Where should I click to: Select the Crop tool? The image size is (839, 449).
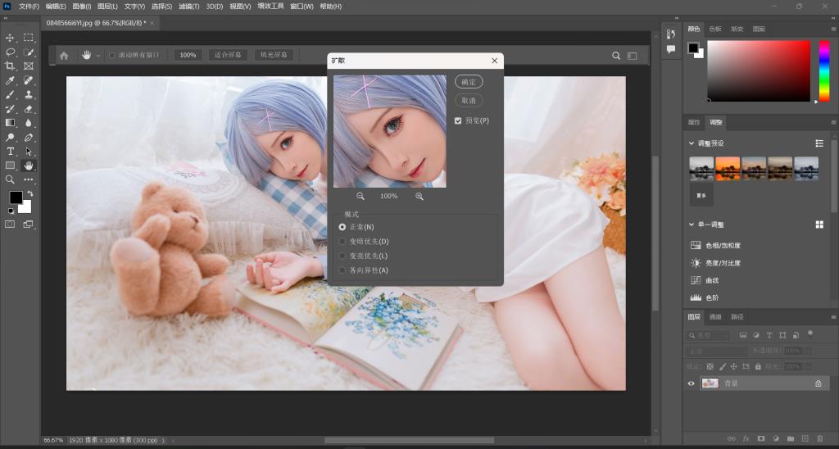(x=10, y=66)
